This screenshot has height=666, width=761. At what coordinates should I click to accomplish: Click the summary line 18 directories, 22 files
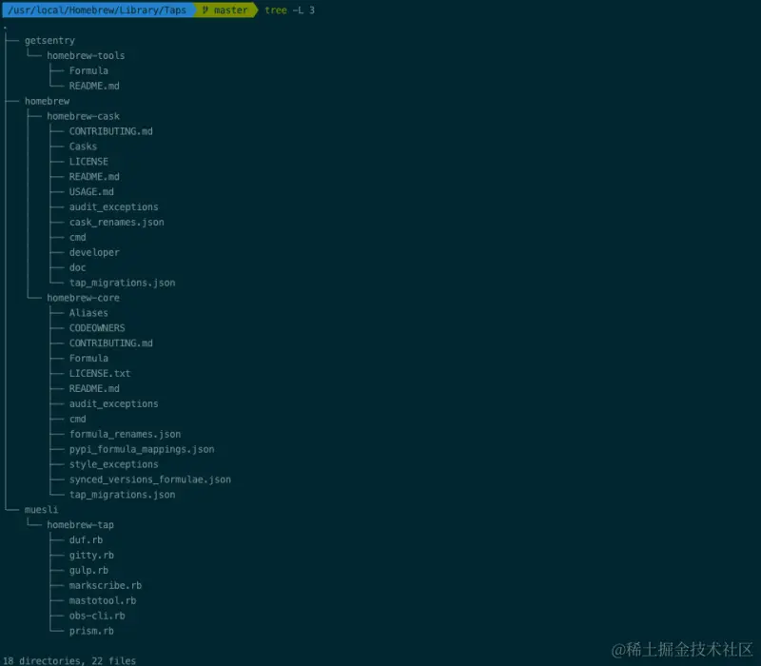pos(69,660)
